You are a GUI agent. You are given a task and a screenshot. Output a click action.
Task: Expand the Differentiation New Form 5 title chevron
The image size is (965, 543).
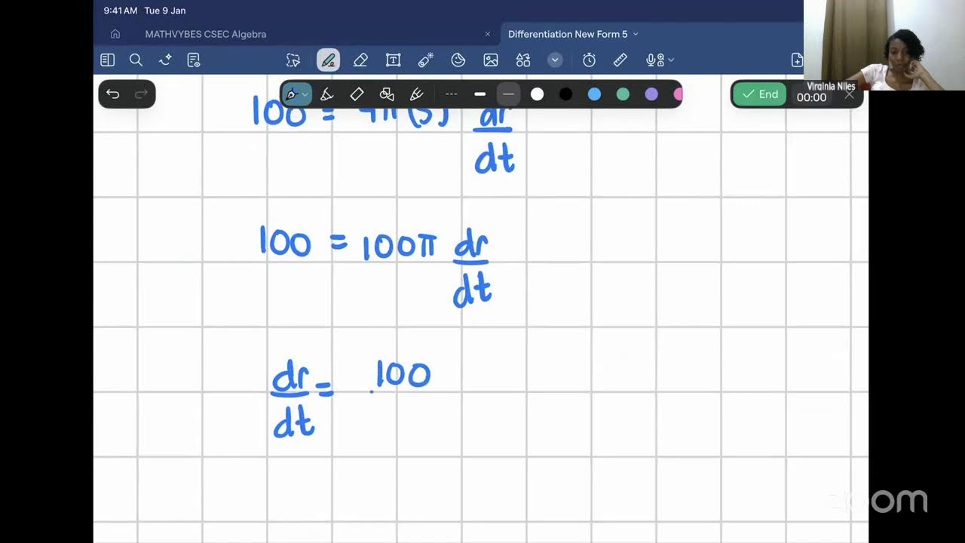click(x=636, y=34)
